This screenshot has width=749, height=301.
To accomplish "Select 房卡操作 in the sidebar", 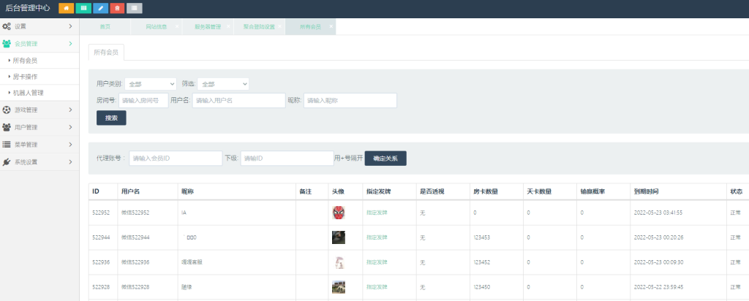I will [25, 77].
